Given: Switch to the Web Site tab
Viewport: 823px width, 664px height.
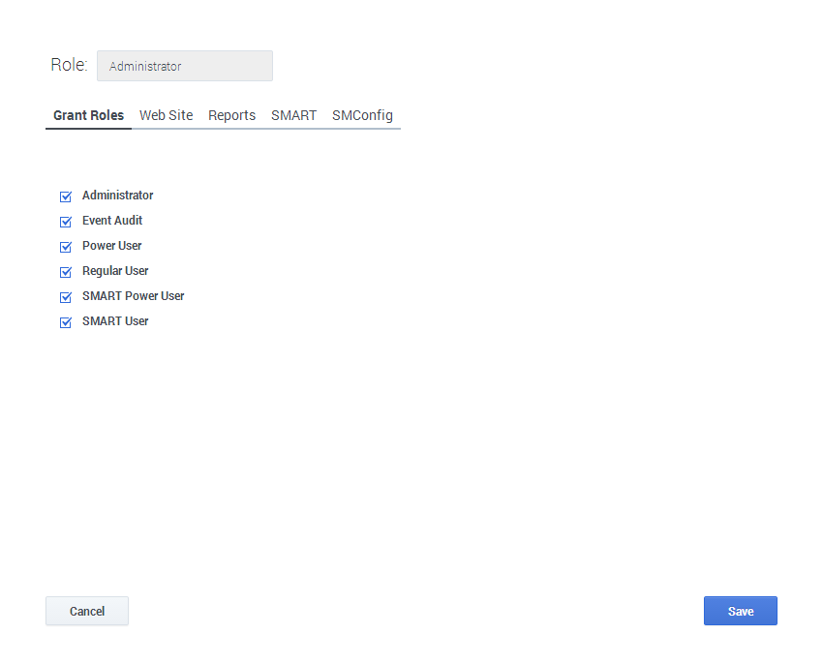Looking at the screenshot, I should tap(166, 115).
